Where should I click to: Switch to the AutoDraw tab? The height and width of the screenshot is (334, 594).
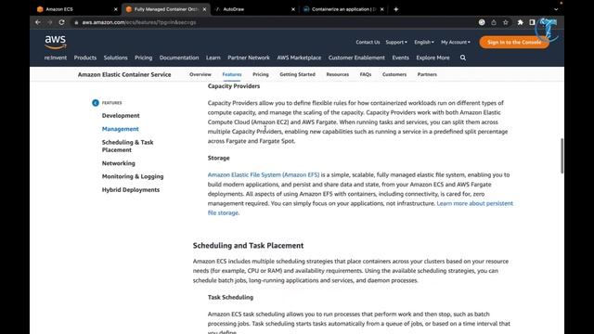[254, 9]
